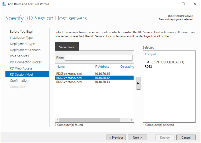Open the Deployment Type step
The height and width of the screenshot is (143, 201).
click(22, 44)
